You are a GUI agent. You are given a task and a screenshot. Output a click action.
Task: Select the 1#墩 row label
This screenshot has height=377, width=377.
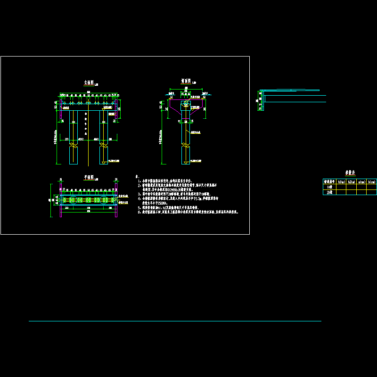pos(329,187)
